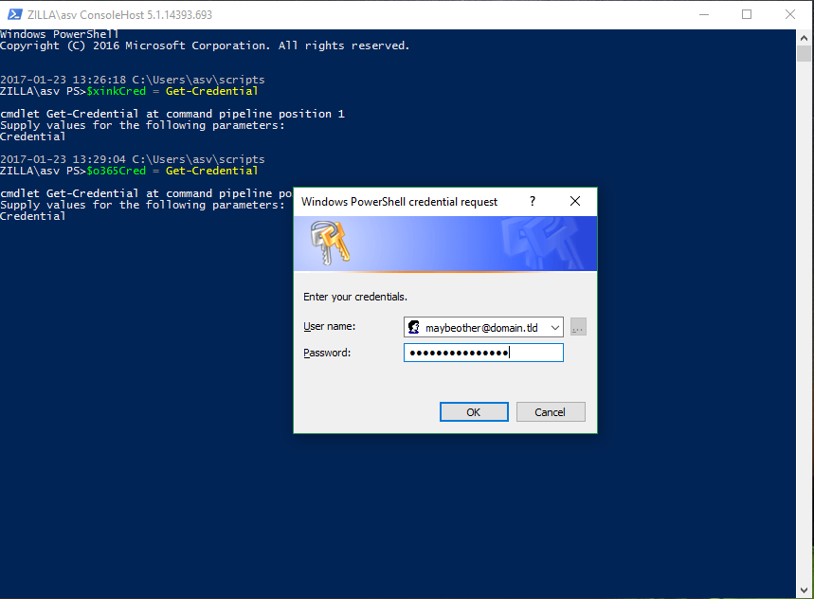Open the User name dropdown arrow
This screenshot has height=599, width=814.
[x=555, y=328]
